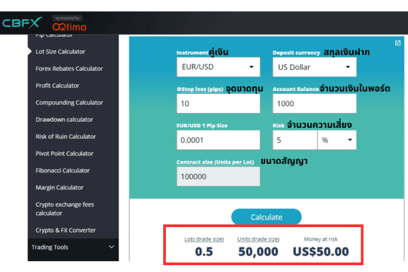Screen dimensions: 408x272
Task: Open Risk of Ruin Calculator
Action: (x=65, y=137)
